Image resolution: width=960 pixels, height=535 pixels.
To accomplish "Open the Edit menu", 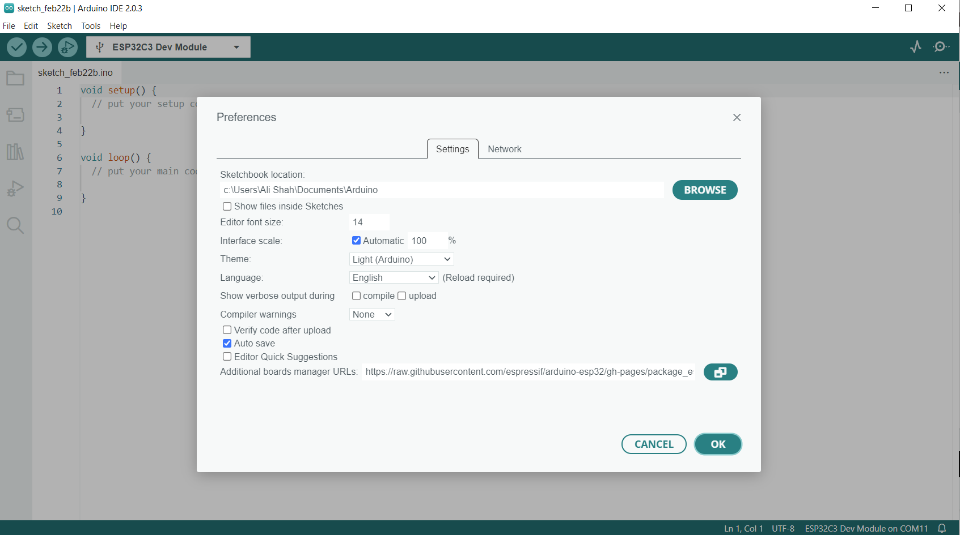I will [x=31, y=26].
